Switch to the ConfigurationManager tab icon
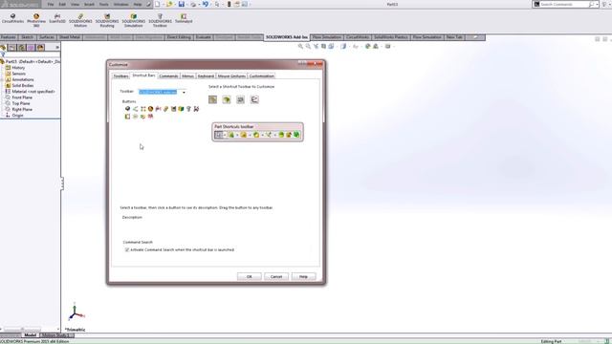The width and height of the screenshot is (612, 344). coord(21,48)
